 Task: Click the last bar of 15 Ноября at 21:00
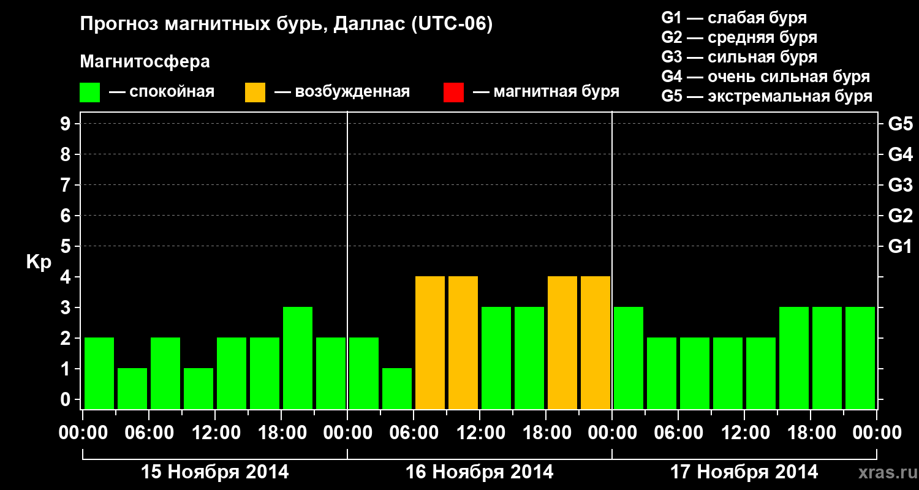(331, 373)
